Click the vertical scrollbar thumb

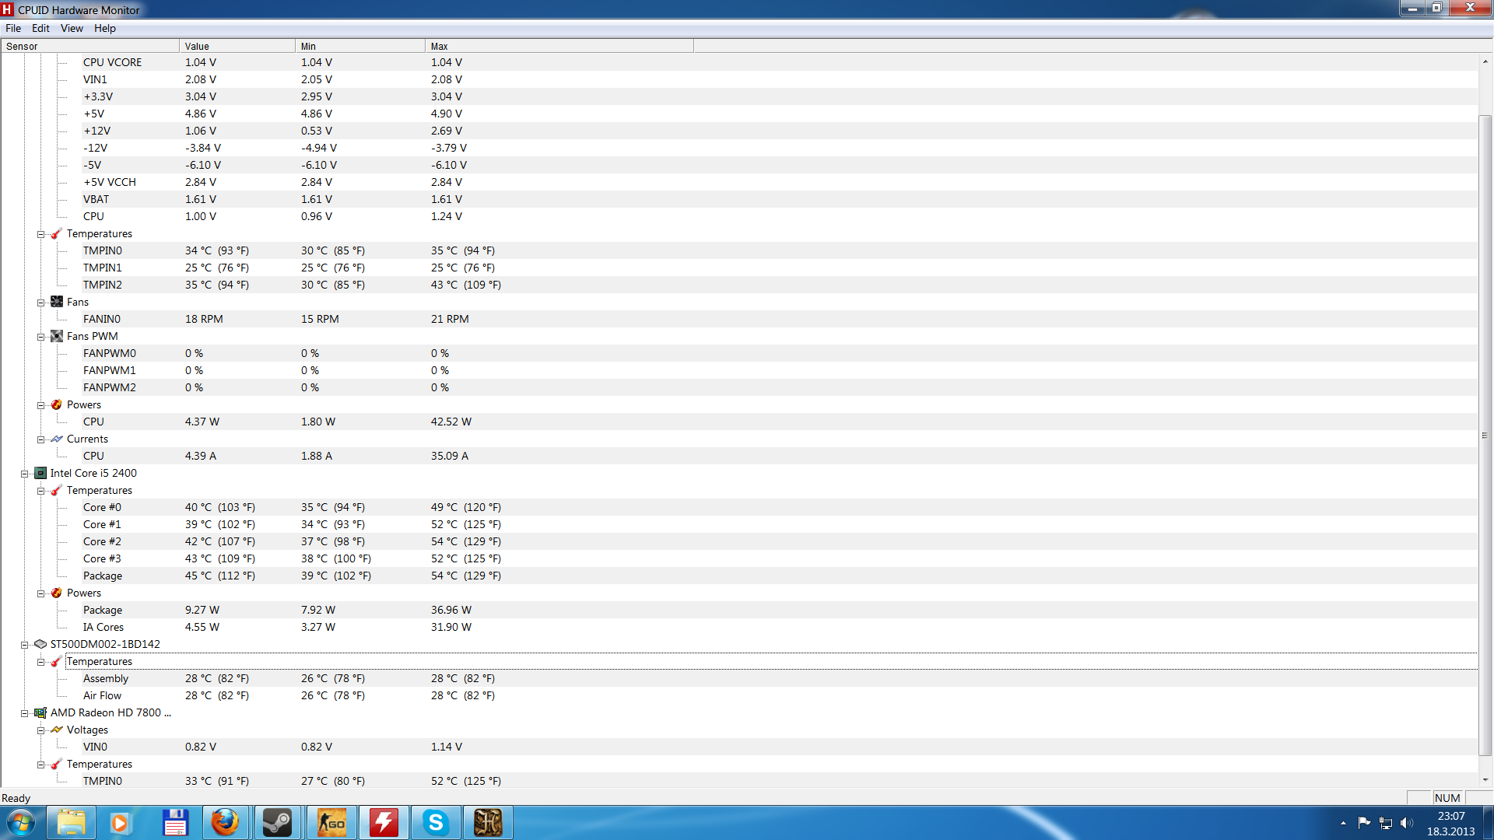pos(1485,436)
